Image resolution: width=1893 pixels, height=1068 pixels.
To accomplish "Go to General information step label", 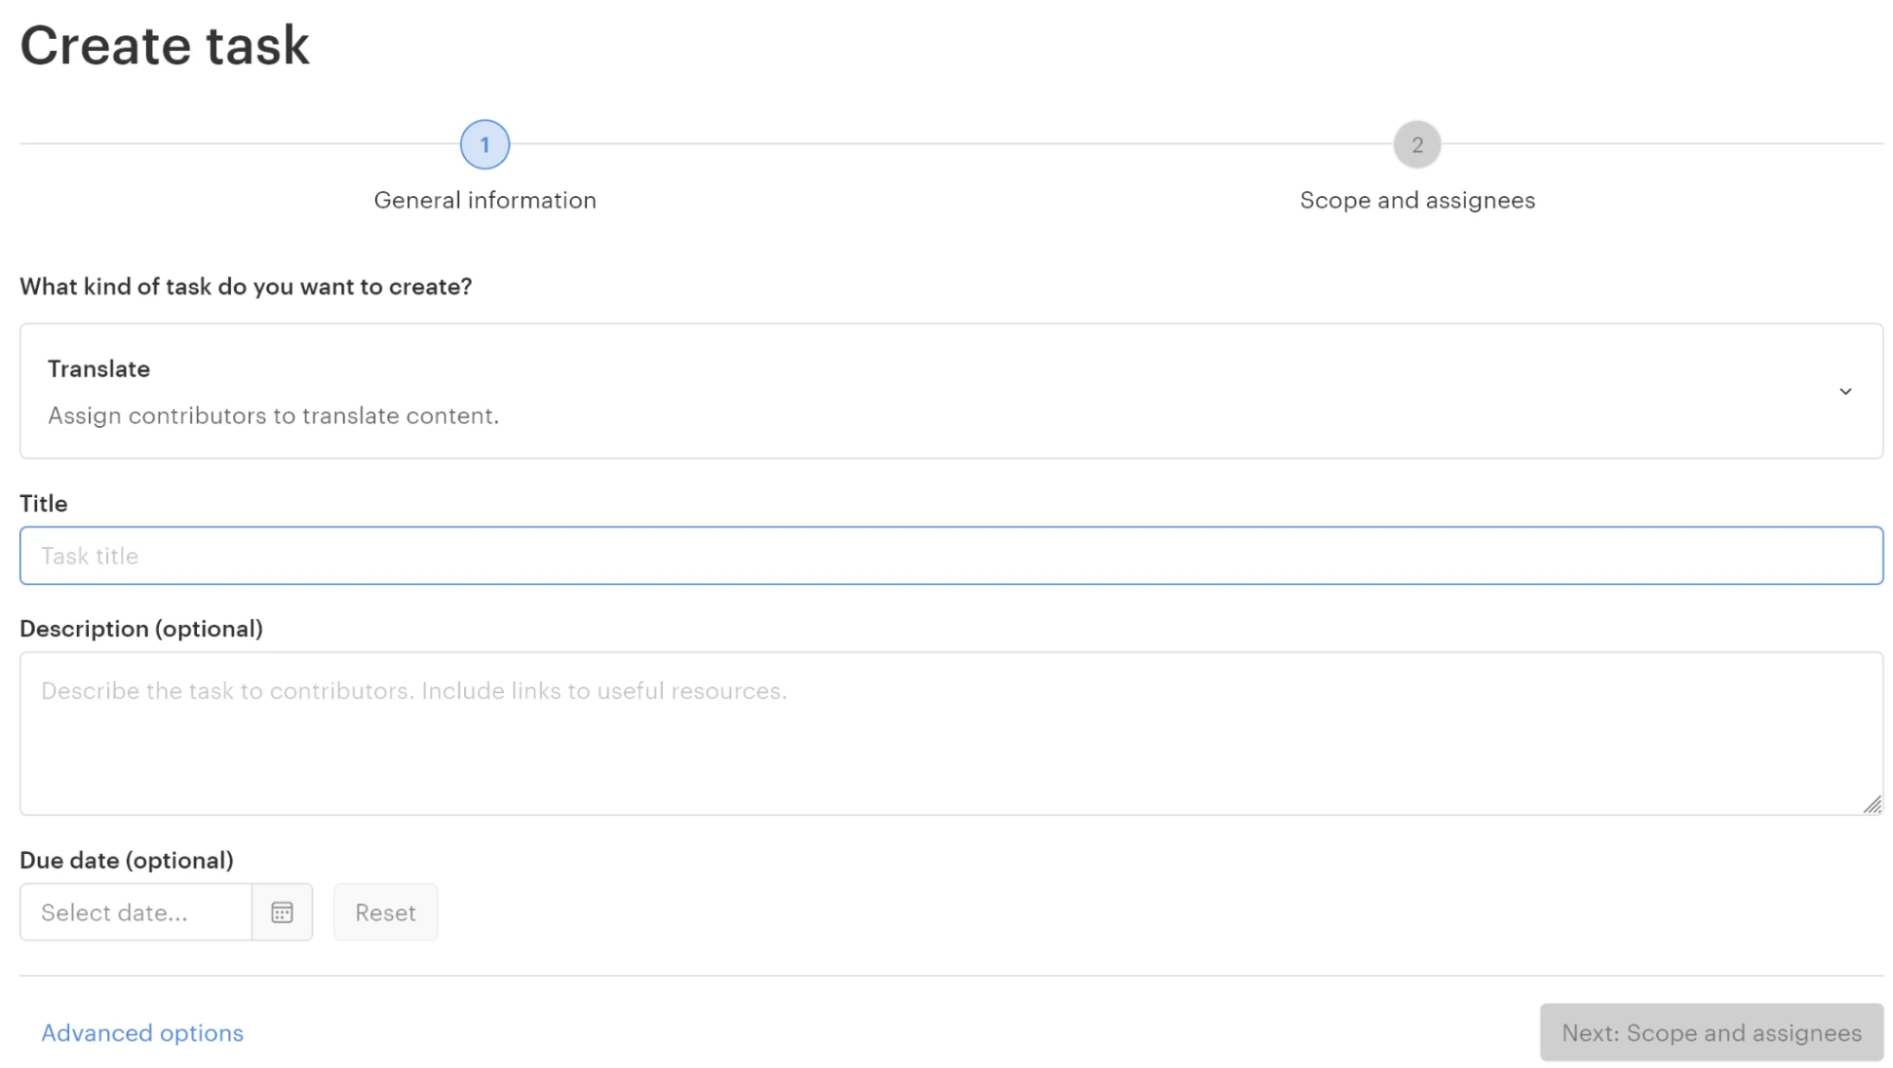I will click(485, 200).
